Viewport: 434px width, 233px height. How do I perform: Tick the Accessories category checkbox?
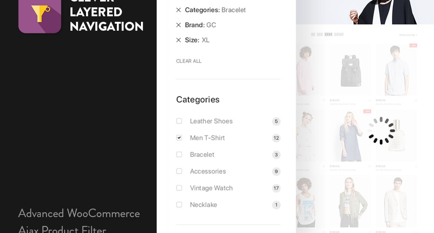pyautogui.click(x=179, y=171)
